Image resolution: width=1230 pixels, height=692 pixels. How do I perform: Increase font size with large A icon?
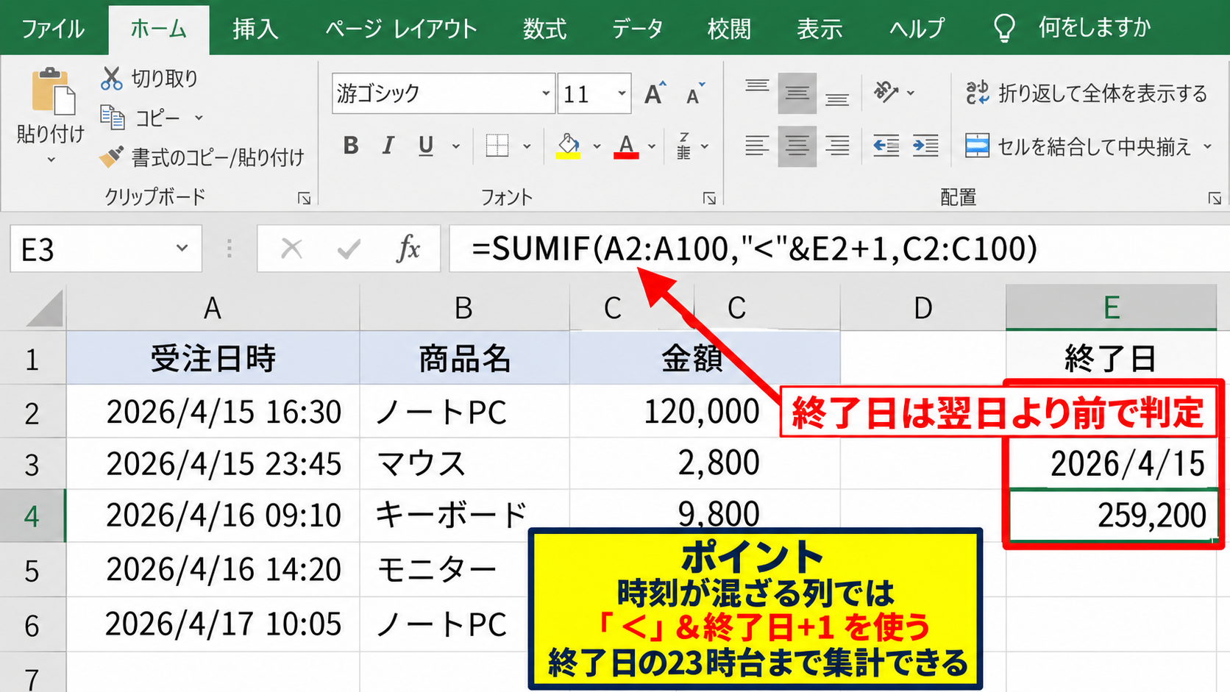[x=655, y=93]
